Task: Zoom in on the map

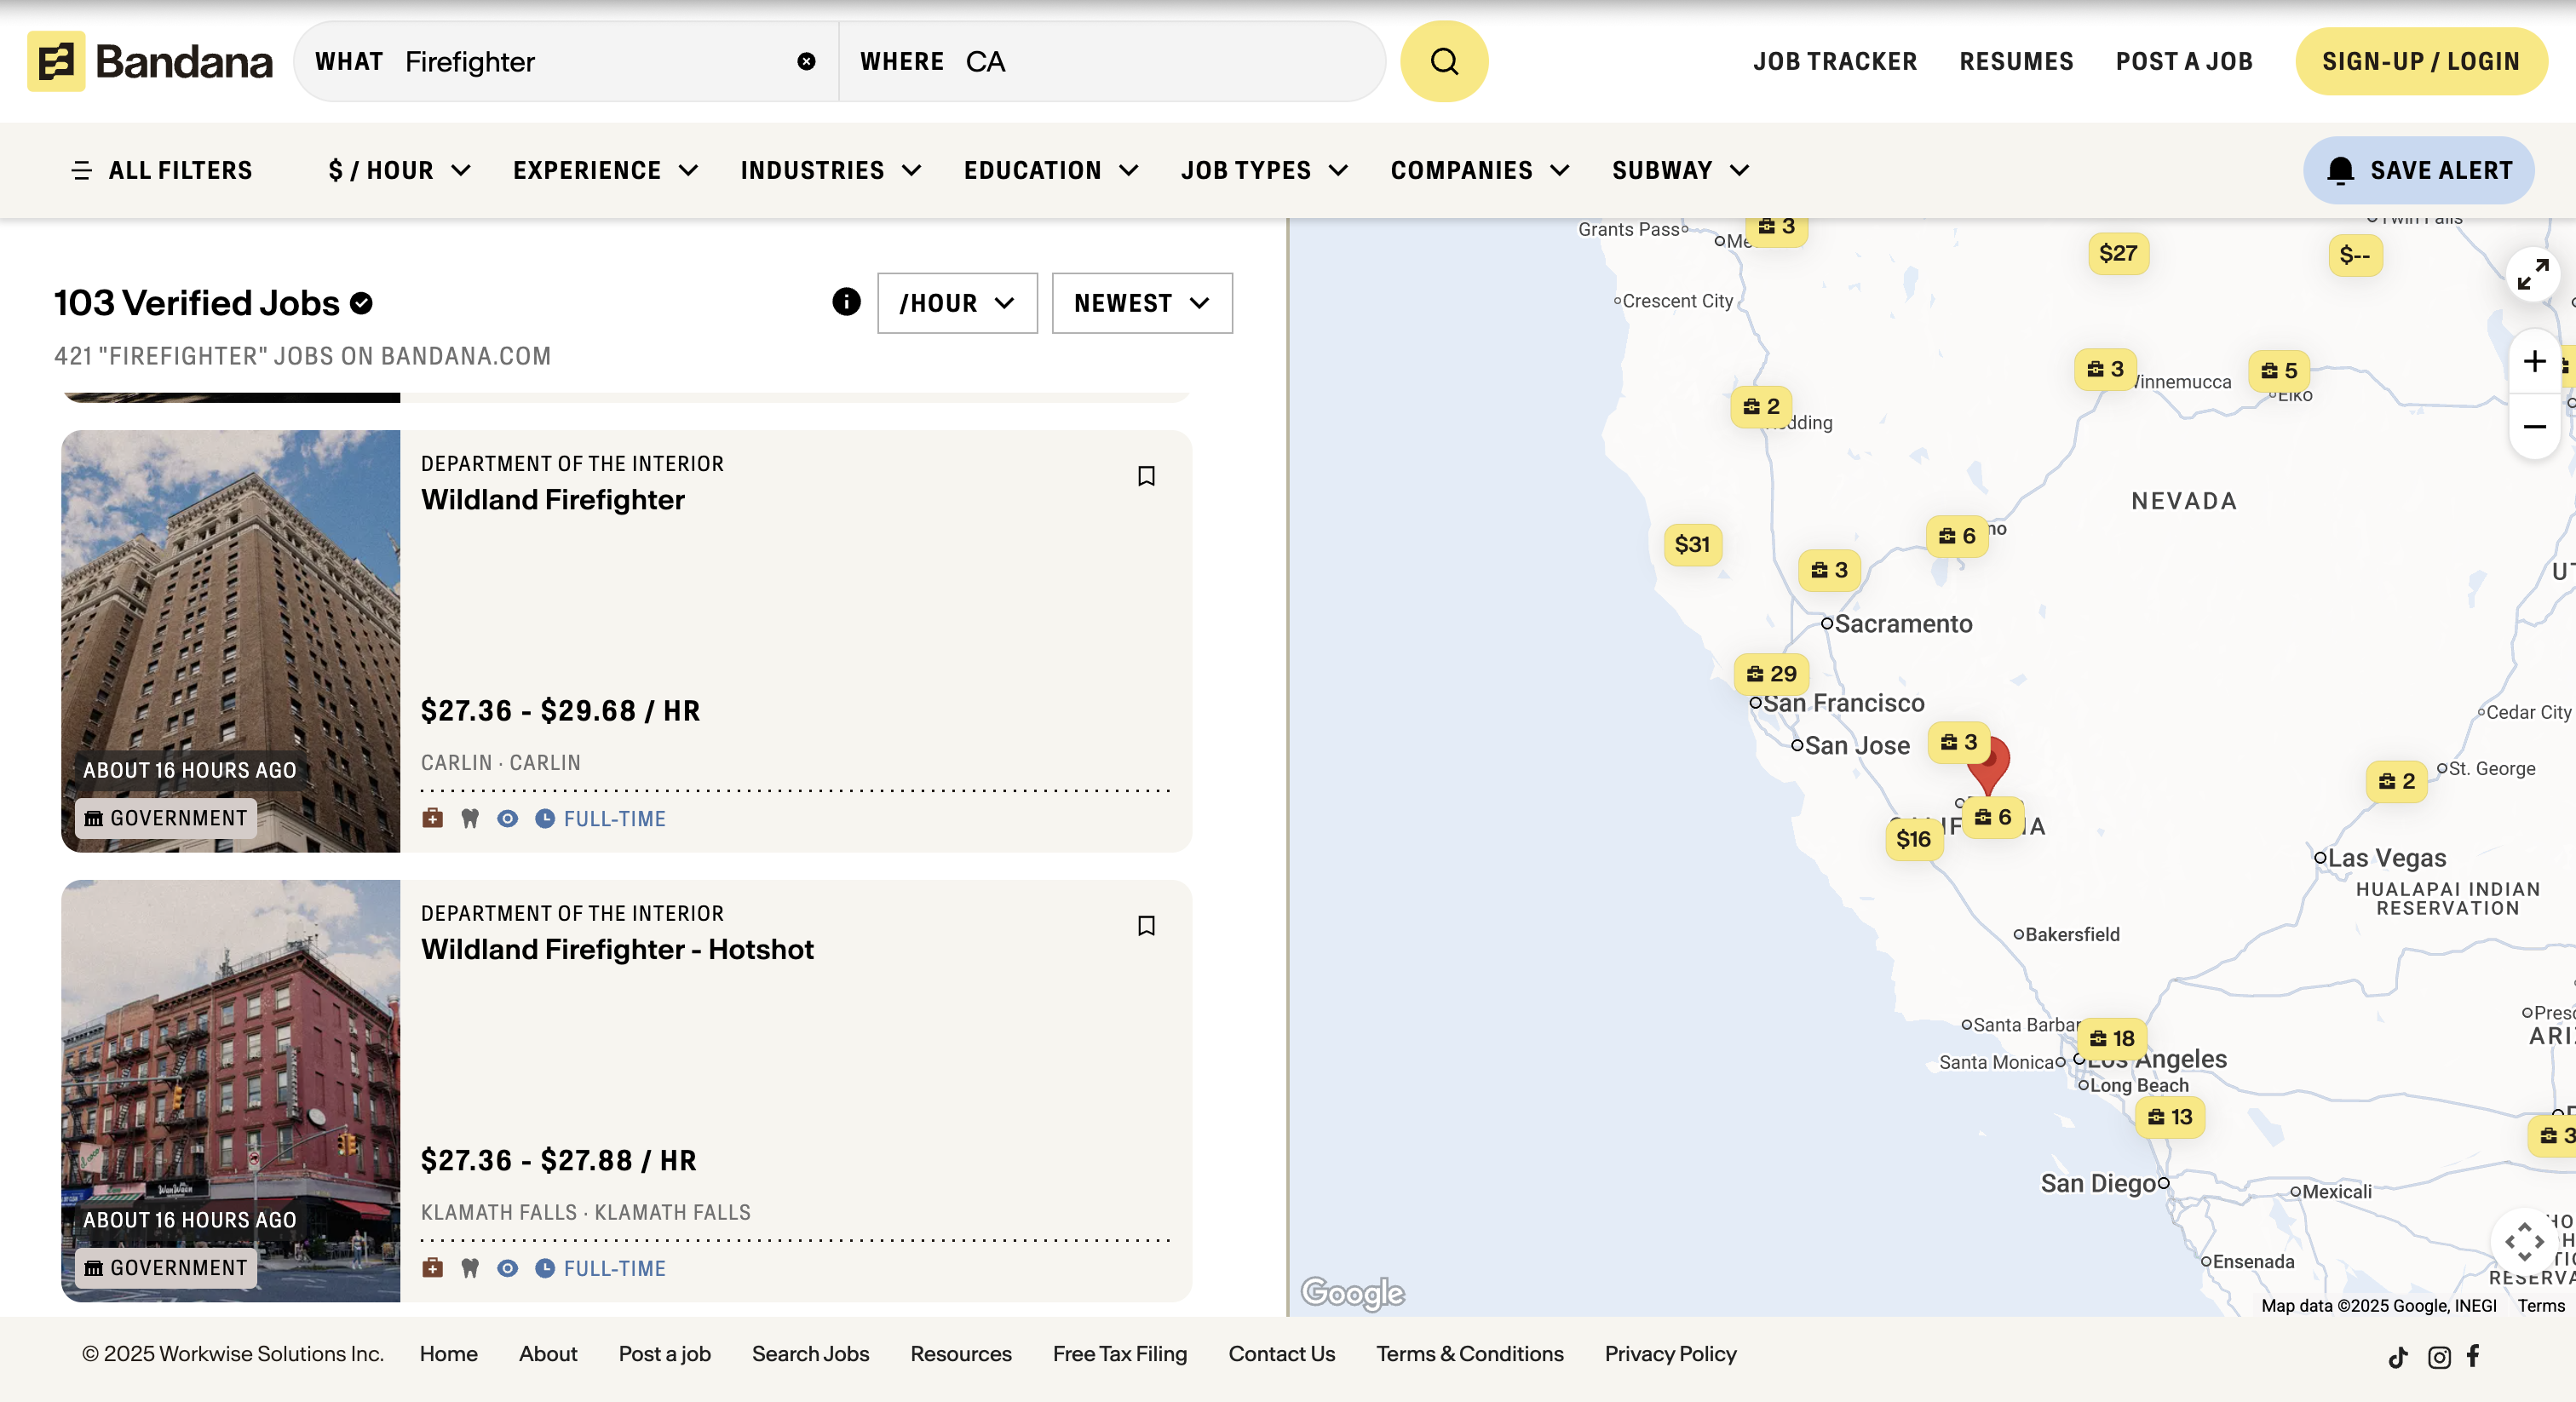Action: pyautogui.click(x=2533, y=362)
